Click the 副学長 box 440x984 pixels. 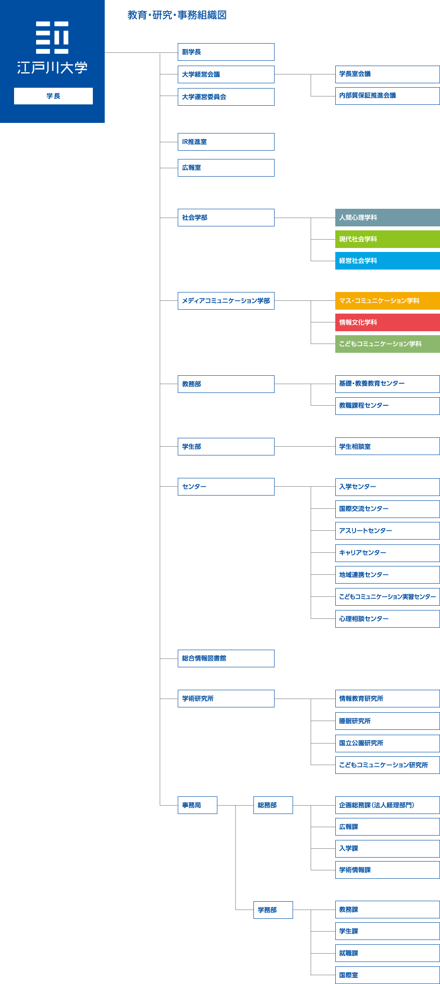click(x=226, y=52)
